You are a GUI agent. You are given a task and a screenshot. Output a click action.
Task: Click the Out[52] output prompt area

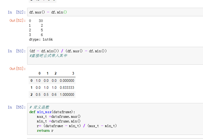click(x=18, y=20)
